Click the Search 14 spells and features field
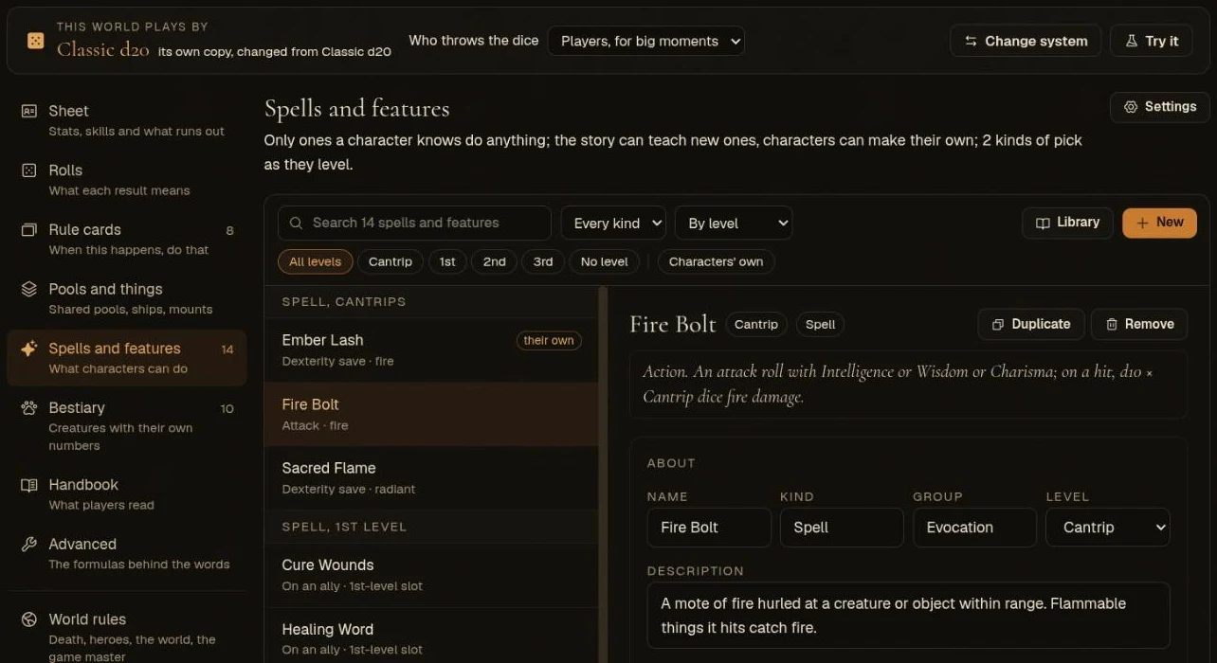Screen dimensions: 1217x663 414,223
